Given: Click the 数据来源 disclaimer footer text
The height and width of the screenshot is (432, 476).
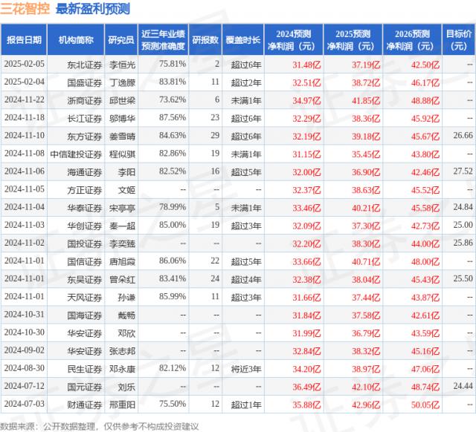Looking at the screenshot, I should [x=100, y=425].
